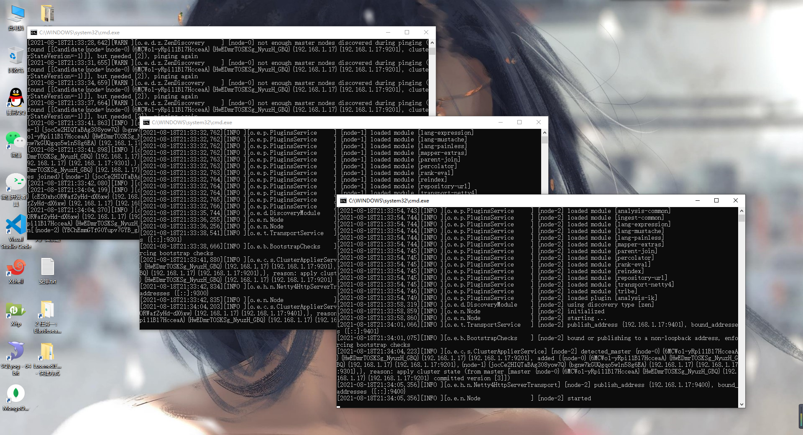Click scroll-down arrow in node-2 cmd window
The image size is (803, 435).
click(742, 404)
